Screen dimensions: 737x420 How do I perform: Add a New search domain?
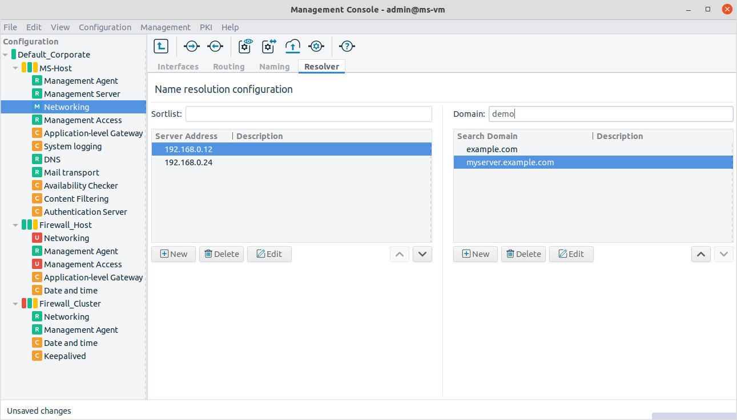click(476, 254)
